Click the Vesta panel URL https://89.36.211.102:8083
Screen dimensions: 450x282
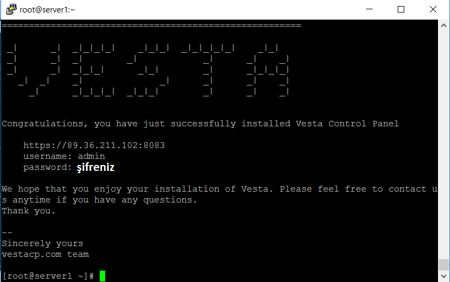[x=94, y=145]
